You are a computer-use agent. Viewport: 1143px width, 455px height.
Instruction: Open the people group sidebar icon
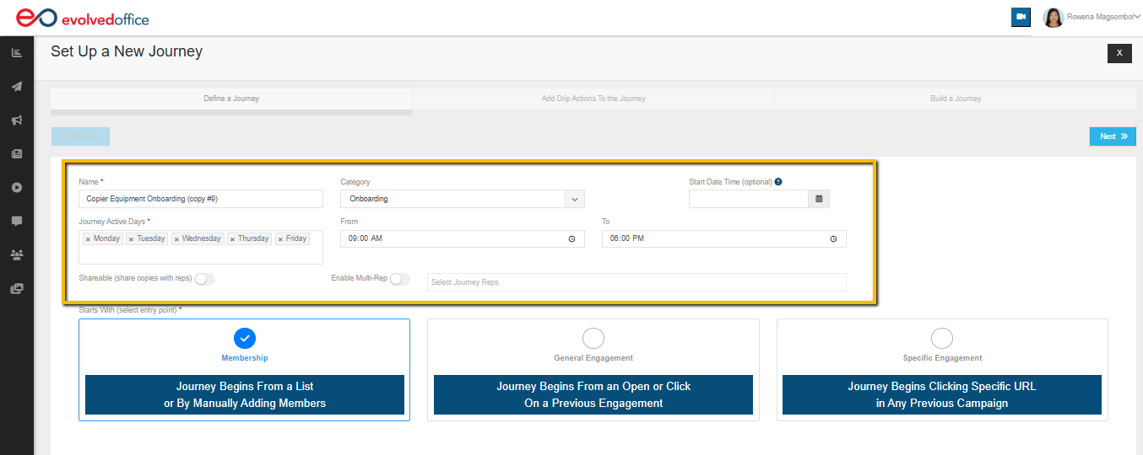tap(16, 254)
